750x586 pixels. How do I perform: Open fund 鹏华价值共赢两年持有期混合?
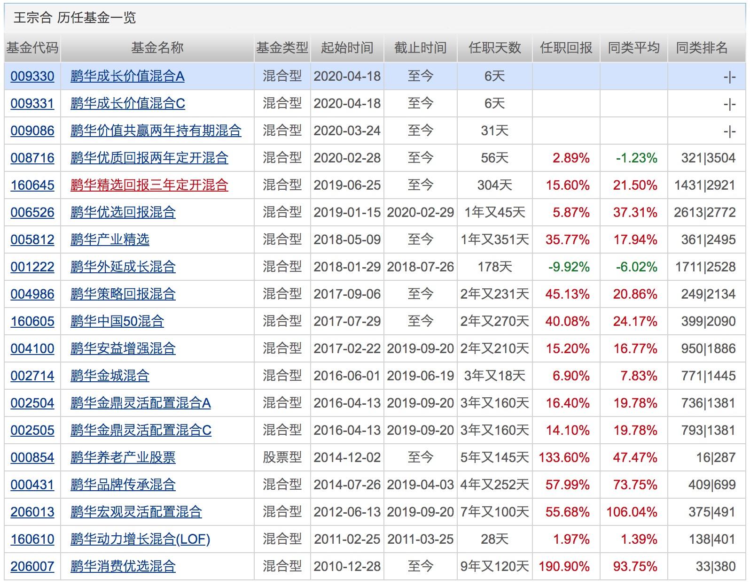156,131
